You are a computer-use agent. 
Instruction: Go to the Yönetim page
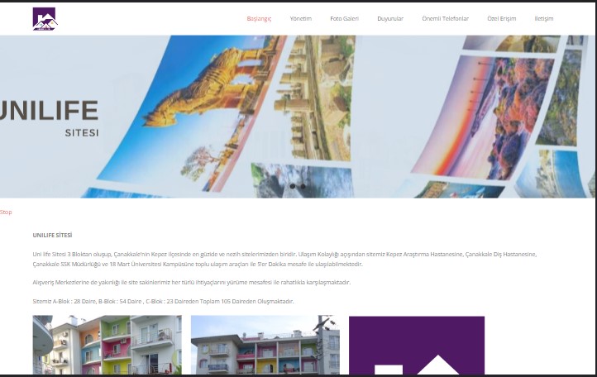[x=301, y=19]
